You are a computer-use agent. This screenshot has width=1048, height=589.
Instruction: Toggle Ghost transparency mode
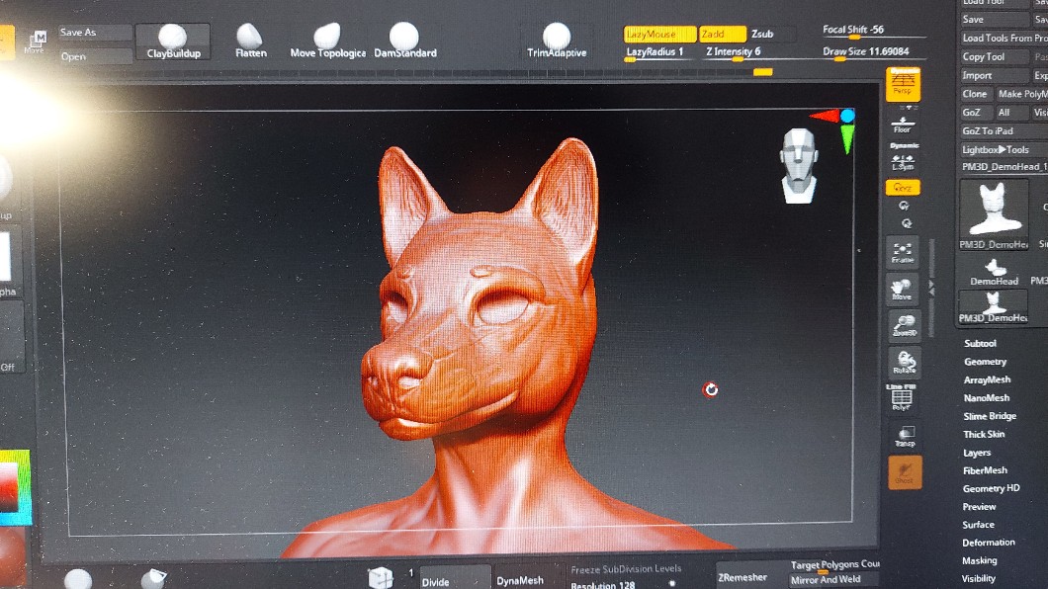(905, 471)
